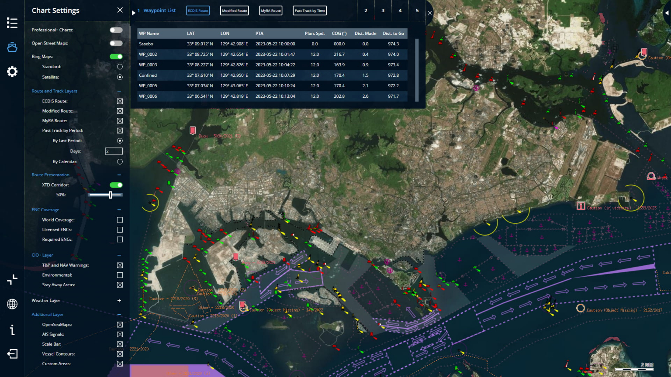Switch to waypoint route tab 3
The image size is (671, 377).
383,10
